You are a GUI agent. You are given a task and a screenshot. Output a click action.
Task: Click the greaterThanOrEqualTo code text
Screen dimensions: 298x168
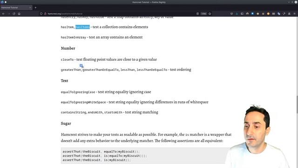click(101, 70)
